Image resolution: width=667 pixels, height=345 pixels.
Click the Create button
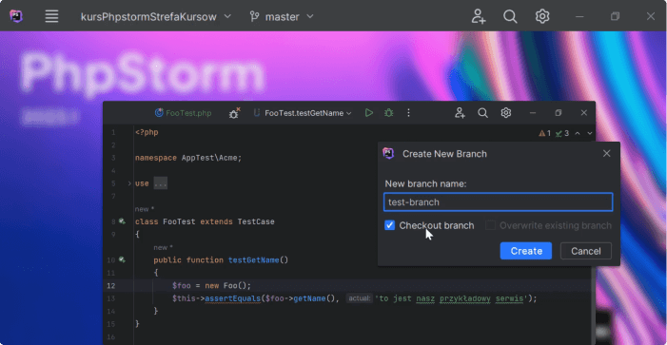(526, 251)
